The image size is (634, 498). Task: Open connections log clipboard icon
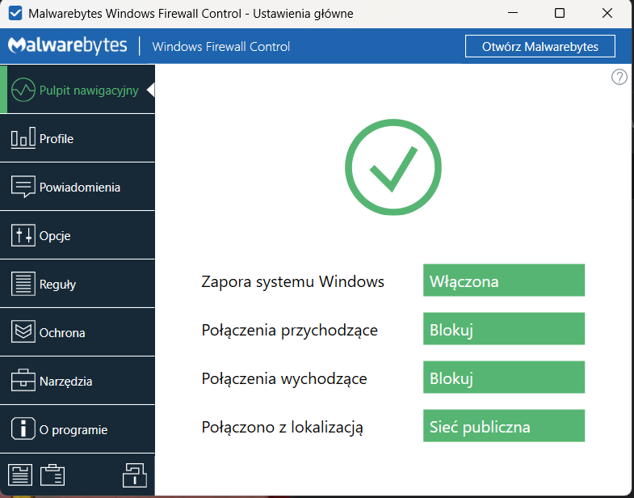click(x=52, y=475)
